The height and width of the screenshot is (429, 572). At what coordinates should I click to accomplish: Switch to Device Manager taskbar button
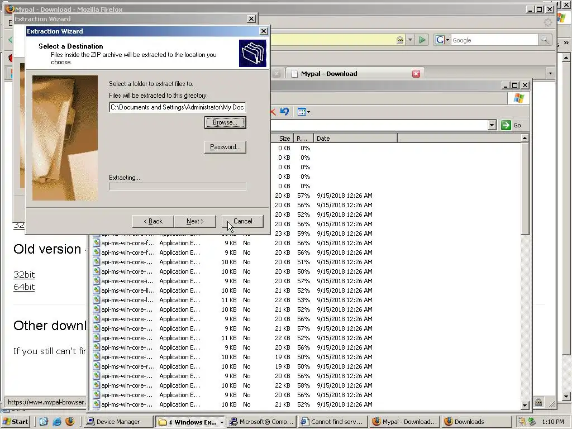[x=118, y=422]
